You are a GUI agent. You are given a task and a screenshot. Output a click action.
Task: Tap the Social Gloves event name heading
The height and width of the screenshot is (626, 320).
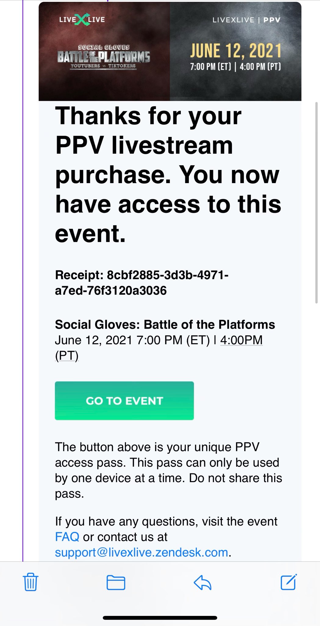pyautogui.click(x=165, y=325)
